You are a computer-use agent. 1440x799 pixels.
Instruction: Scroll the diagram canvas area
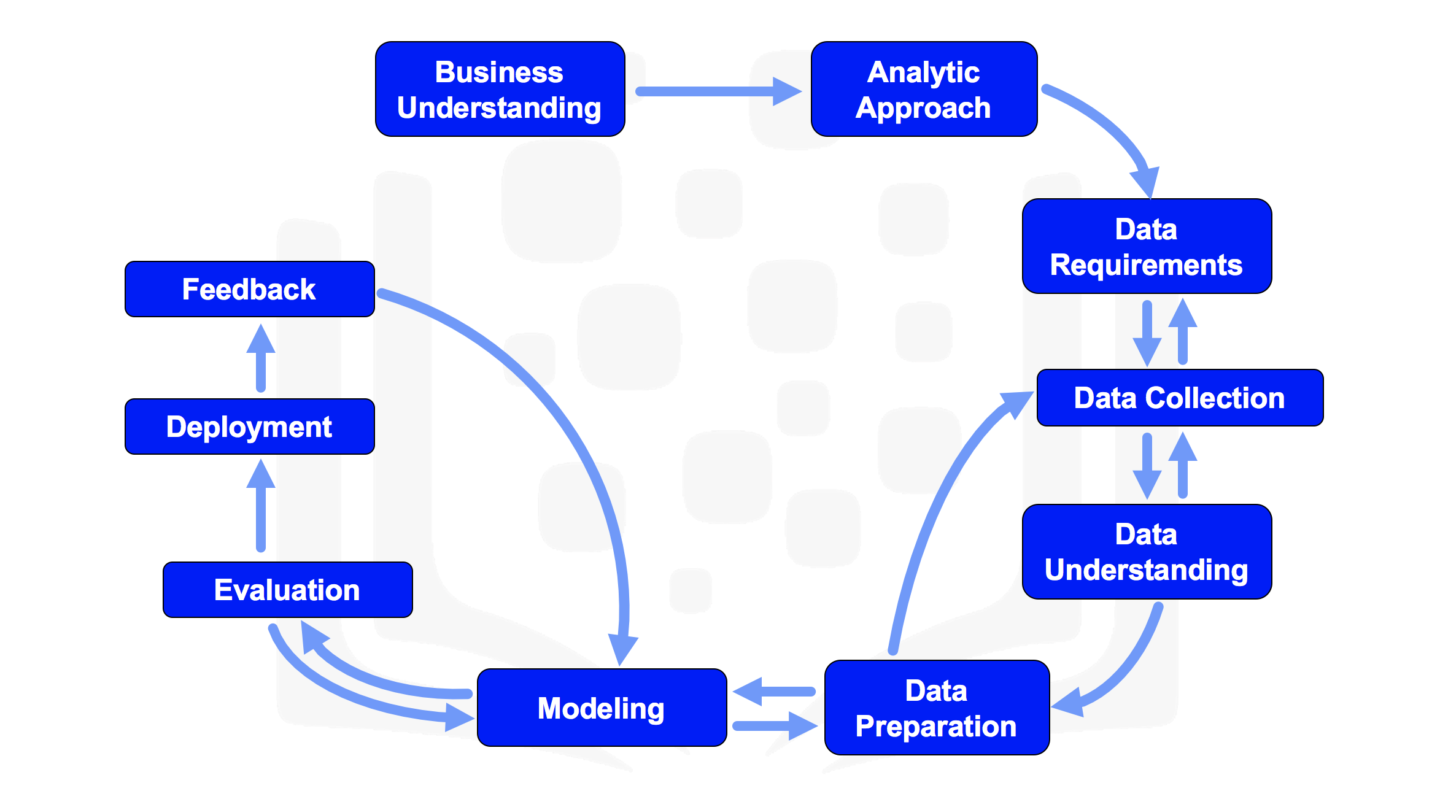click(x=719, y=399)
